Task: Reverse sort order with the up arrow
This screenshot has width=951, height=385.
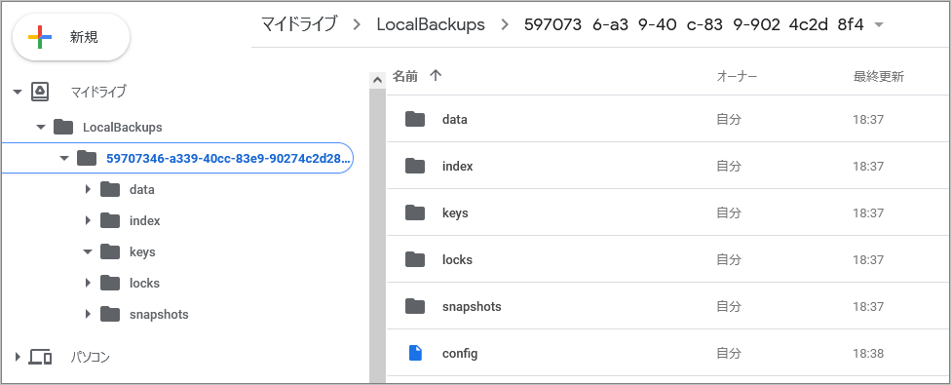Action: click(436, 76)
